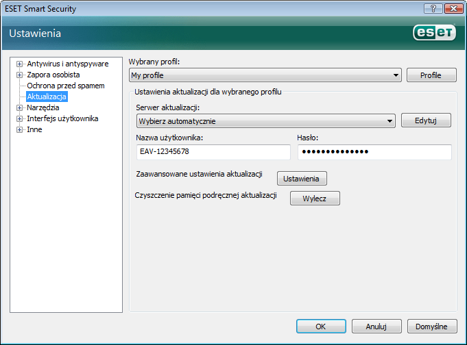The image size is (467, 345).
Task: Expand the Antywirus i antyspyware node
Action: coord(19,64)
